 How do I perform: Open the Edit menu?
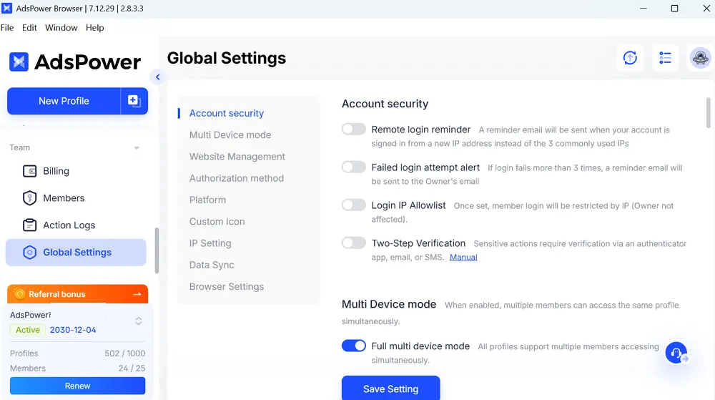click(29, 28)
